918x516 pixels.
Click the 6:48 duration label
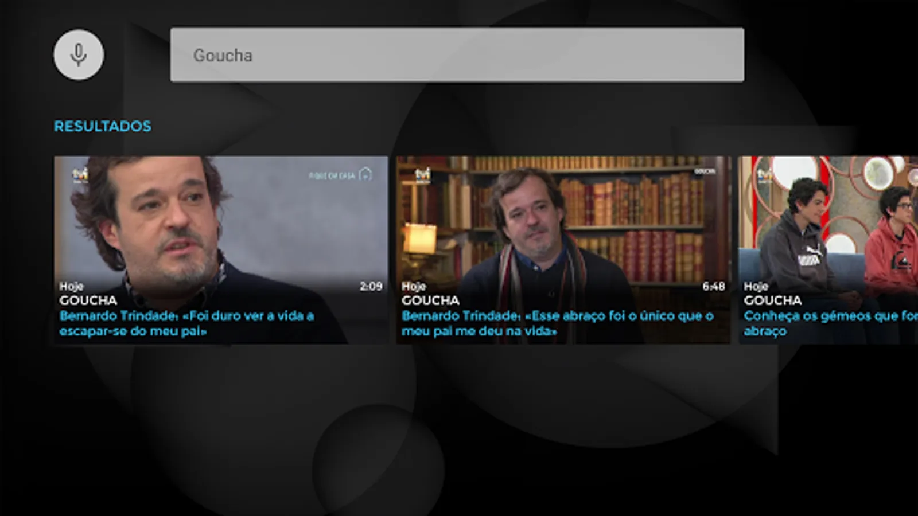[714, 286]
